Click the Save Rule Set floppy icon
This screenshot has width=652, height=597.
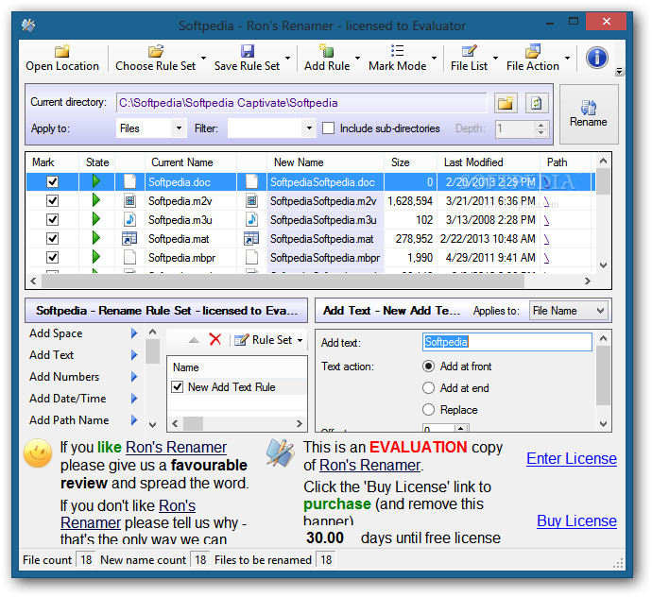point(248,51)
